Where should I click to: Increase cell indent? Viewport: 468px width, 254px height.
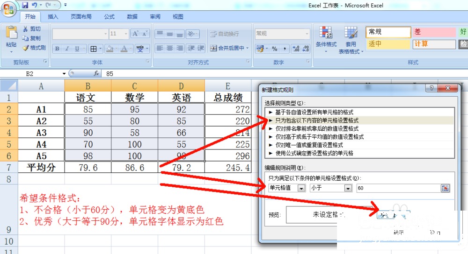click(201, 48)
